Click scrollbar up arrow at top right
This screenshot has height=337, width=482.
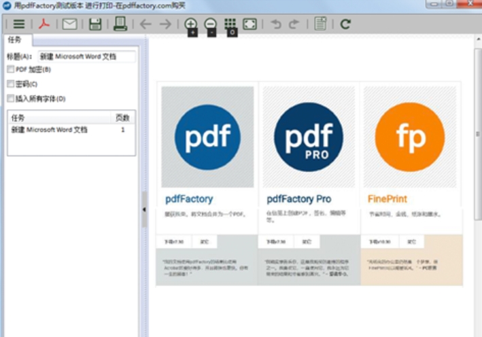(479, 39)
